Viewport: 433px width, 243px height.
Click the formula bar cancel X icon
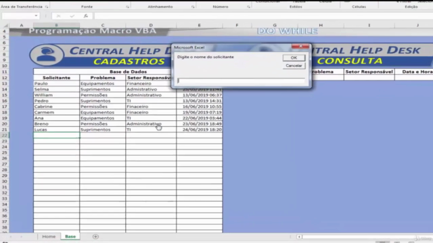[58, 16]
